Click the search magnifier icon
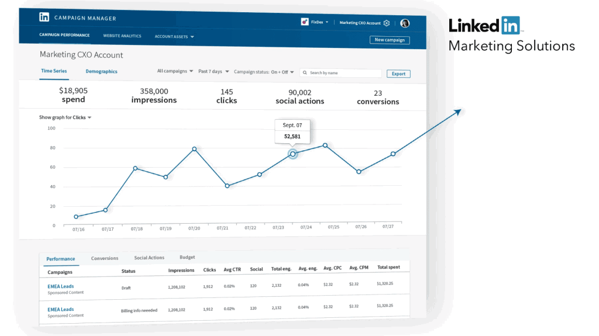Image resolution: width=599 pixels, height=336 pixels. 305,72
